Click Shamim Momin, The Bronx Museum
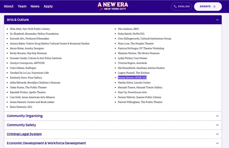 coord(139,53)
